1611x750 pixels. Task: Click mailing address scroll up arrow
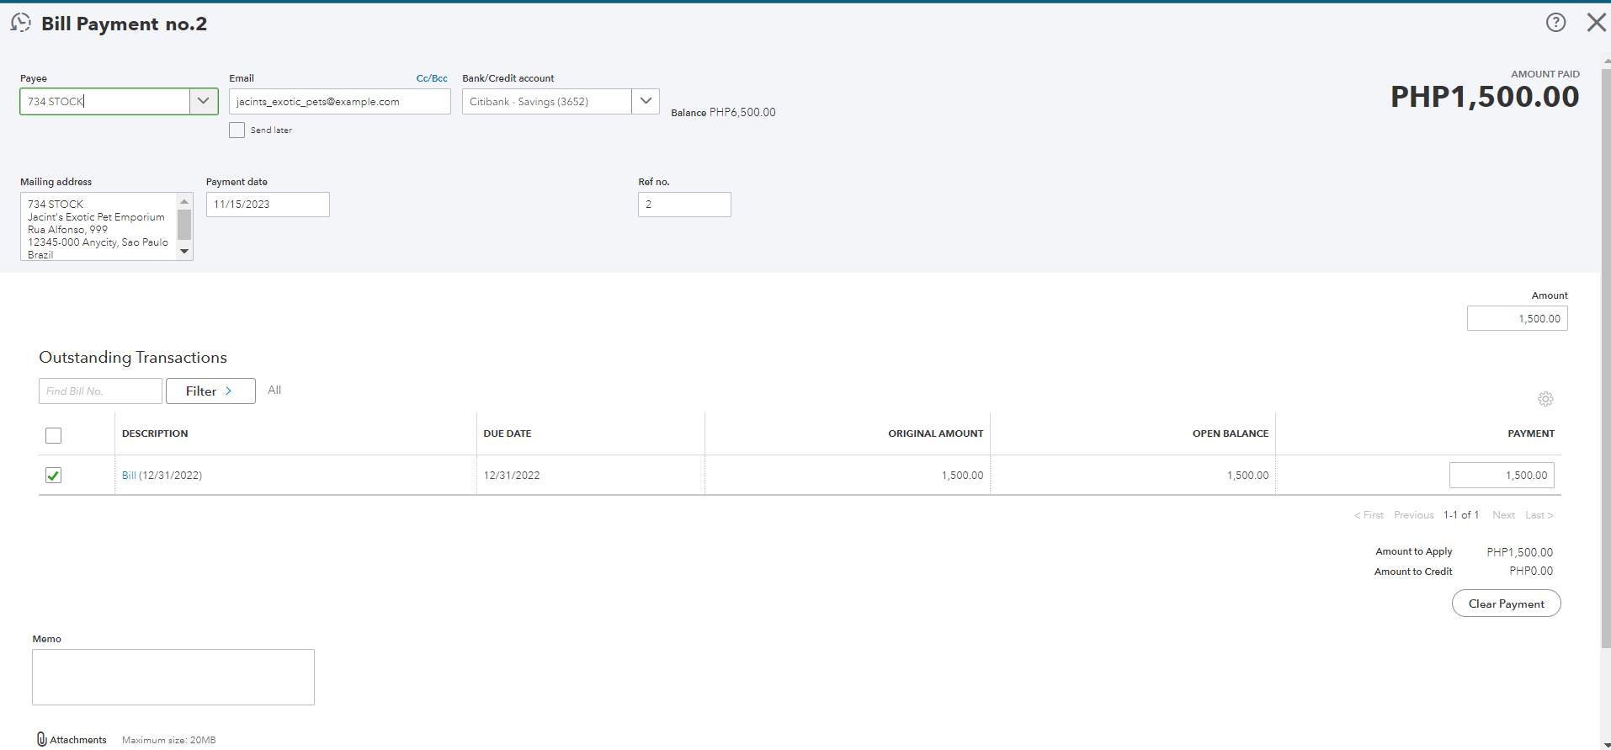[184, 201]
